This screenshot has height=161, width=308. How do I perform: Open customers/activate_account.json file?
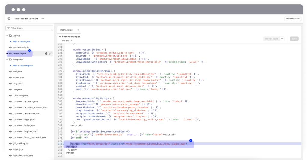pyautogui.click(x=30, y=107)
